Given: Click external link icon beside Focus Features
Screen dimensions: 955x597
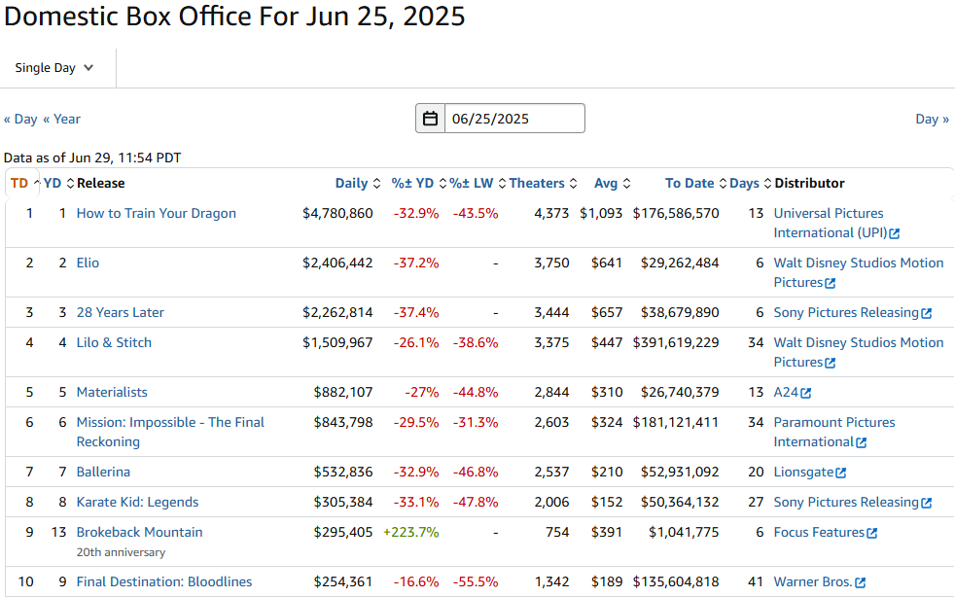Looking at the screenshot, I should [872, 533].
